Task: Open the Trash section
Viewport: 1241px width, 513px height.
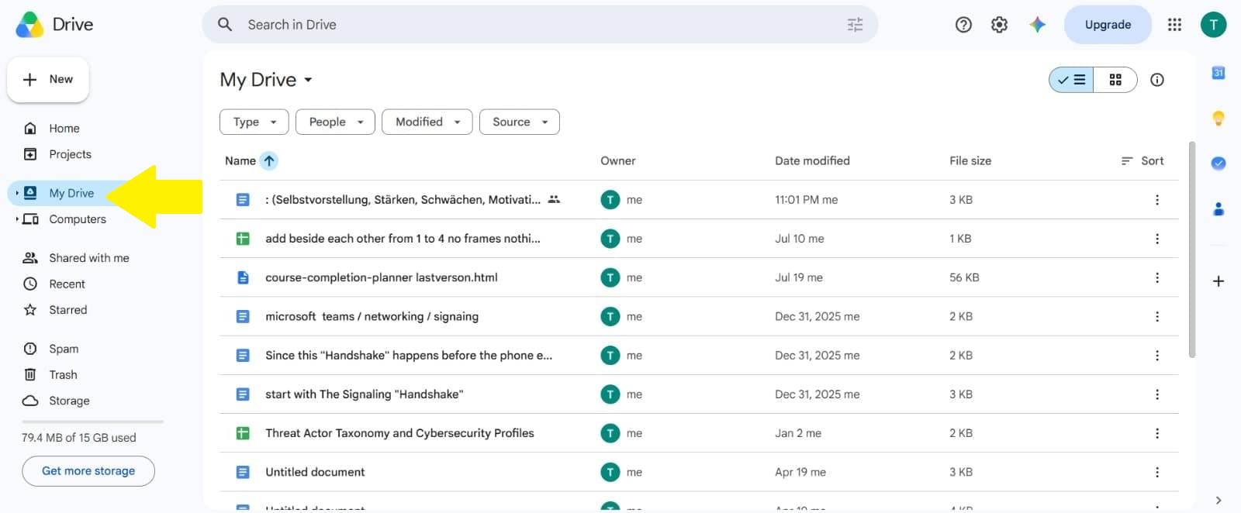Action: coord(63,375)
